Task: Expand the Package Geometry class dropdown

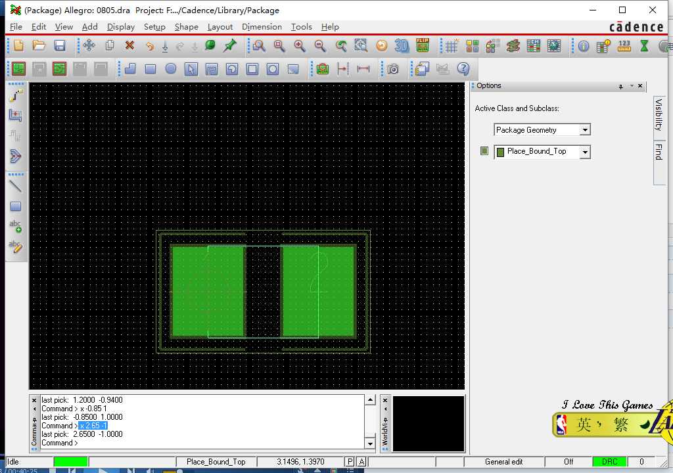Action: pyautogui.click(x=585, y=129)
